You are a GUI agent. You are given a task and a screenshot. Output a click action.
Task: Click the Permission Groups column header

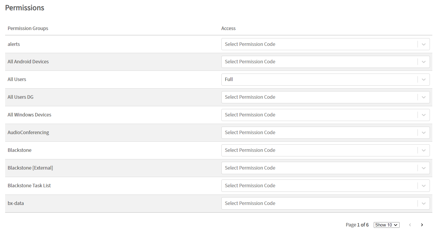28,28
